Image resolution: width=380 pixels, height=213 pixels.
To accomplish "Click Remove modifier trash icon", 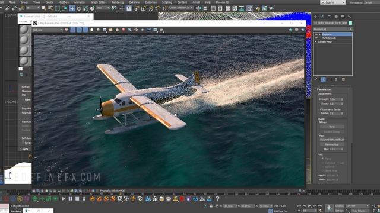I will click(x=336, y=79).
